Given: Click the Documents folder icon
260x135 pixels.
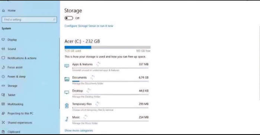Looking at the screenshot, I should click(x=67, y=79).
